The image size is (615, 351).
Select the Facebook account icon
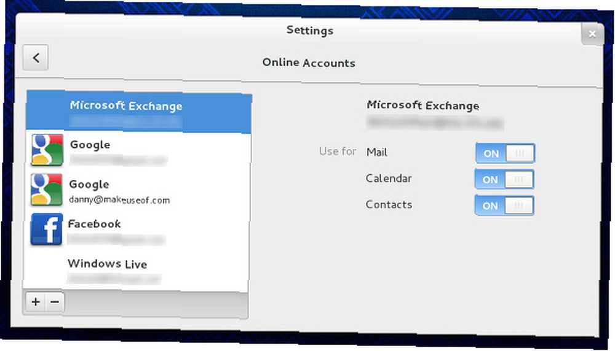pyautogui.click(x=46, y=229)
